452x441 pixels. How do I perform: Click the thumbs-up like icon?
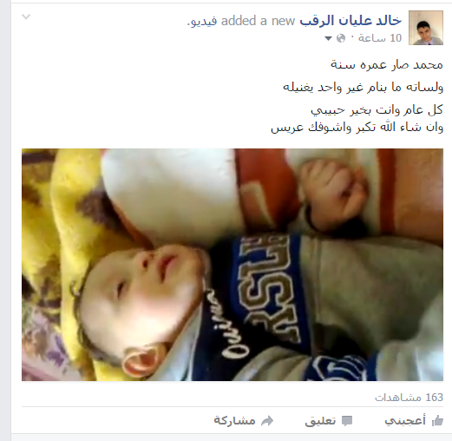pyautogui.click(x=437, y=421)
